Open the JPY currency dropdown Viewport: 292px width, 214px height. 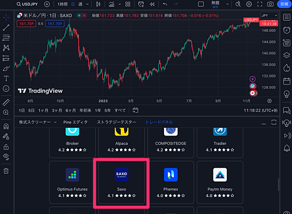269,15
